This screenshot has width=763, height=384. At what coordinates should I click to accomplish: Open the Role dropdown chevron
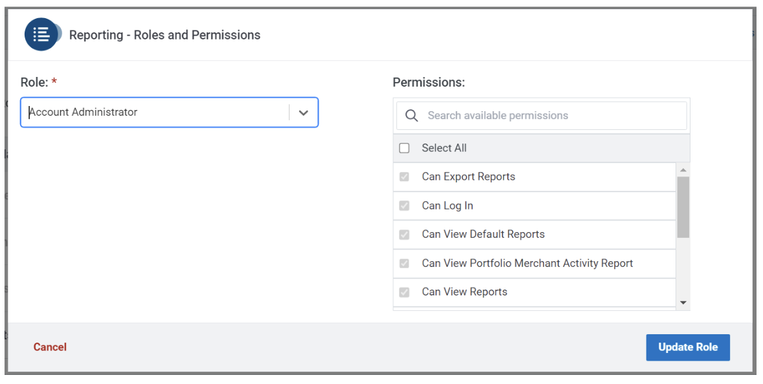[x=303, y=112]
